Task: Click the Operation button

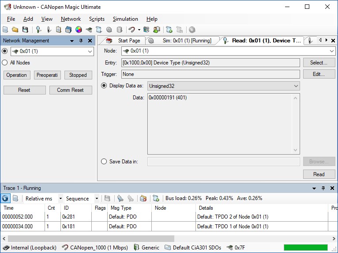Action: click(x=17, y=75)
